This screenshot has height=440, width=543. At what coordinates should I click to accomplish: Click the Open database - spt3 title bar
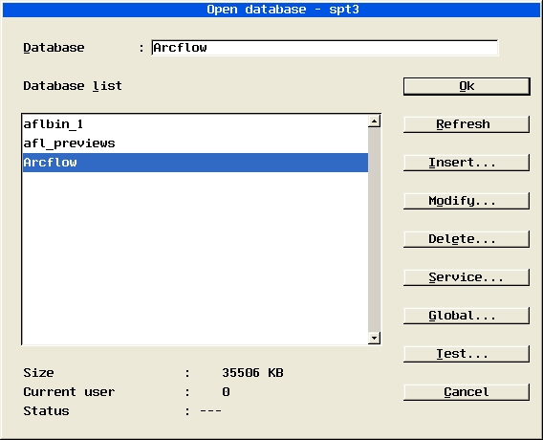(271, 10)
